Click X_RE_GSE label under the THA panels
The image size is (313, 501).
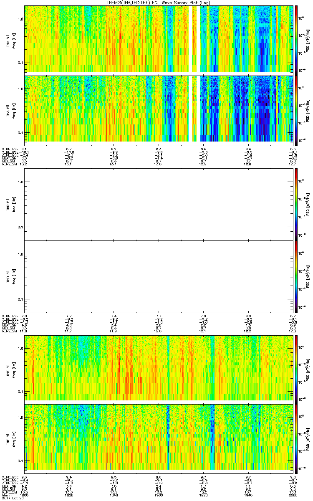tap(10, 149)
